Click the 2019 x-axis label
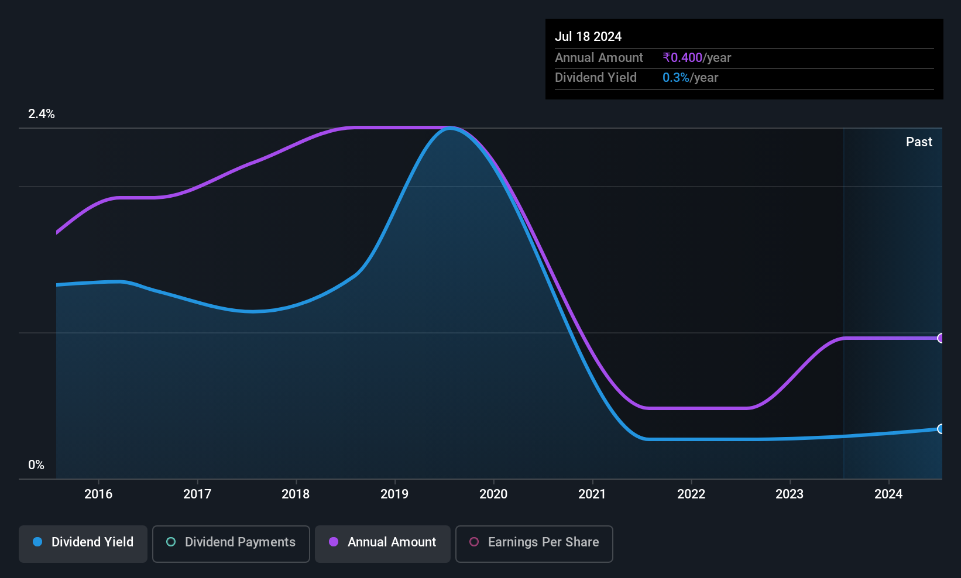This screenshot has height=578, width=961. [394, 494]
